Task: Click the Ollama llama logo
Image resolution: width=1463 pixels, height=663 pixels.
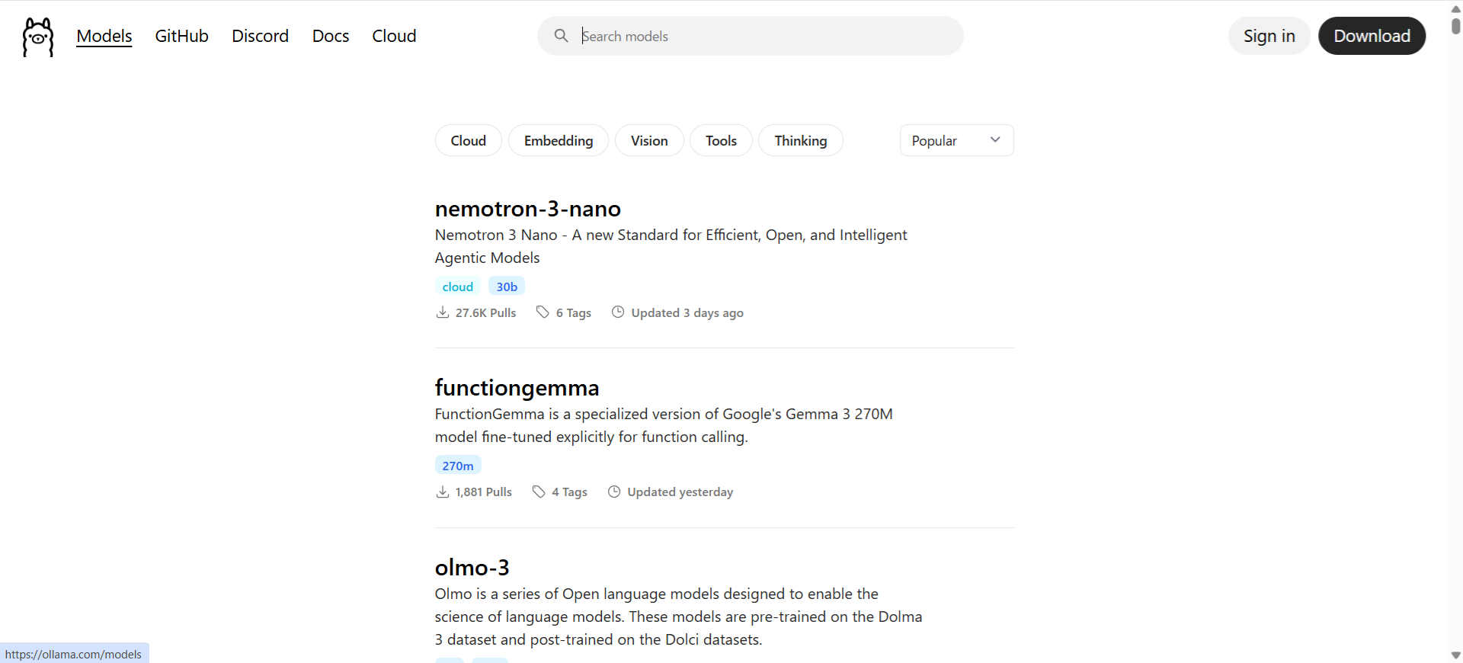Action: [x=38, y=37]
